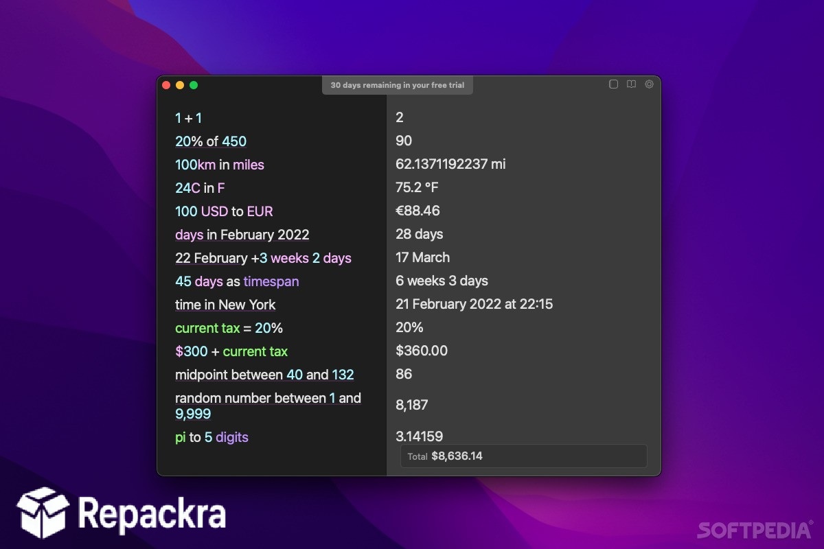This screenshot has height=549, width=824.
Task: Select the '1 + 1' line
Action: click(x=188, y=118)
